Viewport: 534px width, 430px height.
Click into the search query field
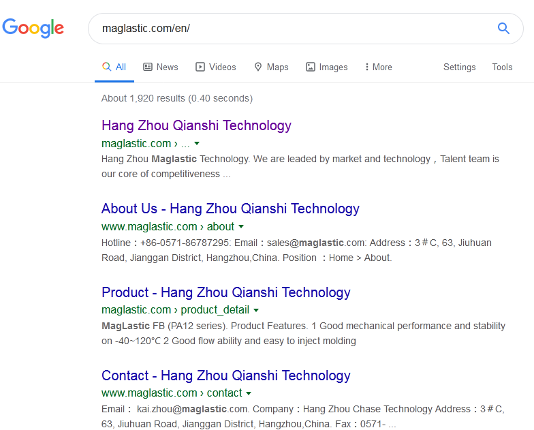coord(293,29)
